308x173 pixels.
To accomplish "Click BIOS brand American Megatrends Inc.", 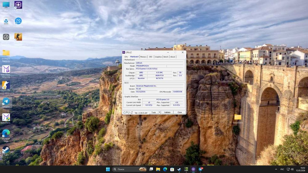I will pyautogui.click(x=159, y=86).
